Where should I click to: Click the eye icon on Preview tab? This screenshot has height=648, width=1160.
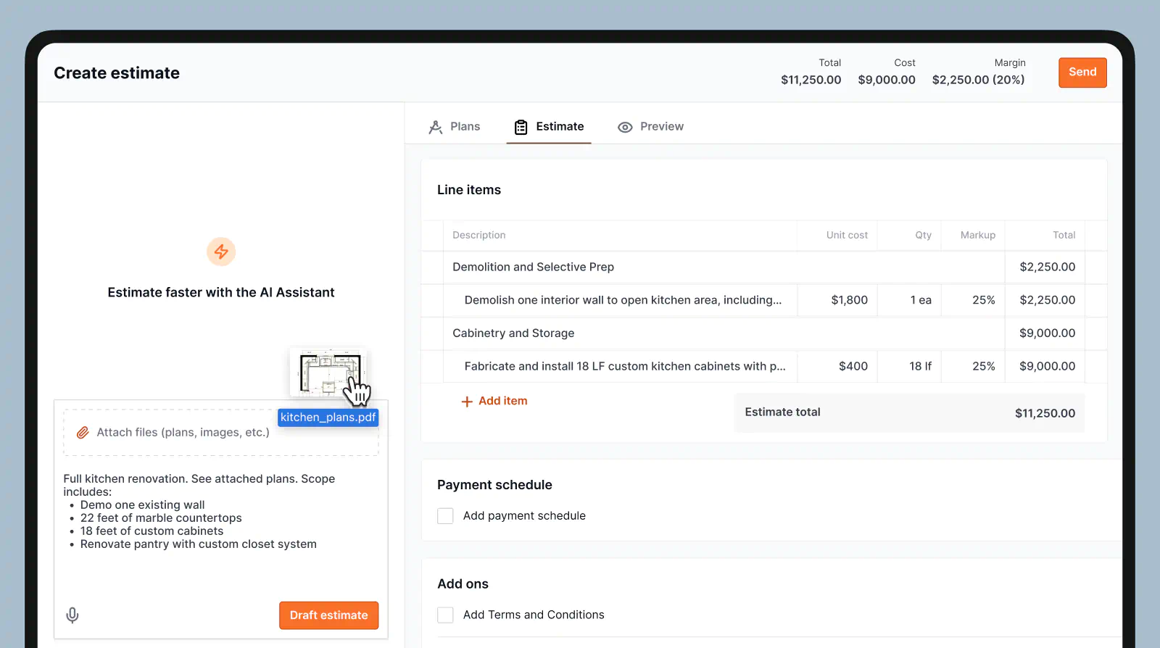click(625, 127)
